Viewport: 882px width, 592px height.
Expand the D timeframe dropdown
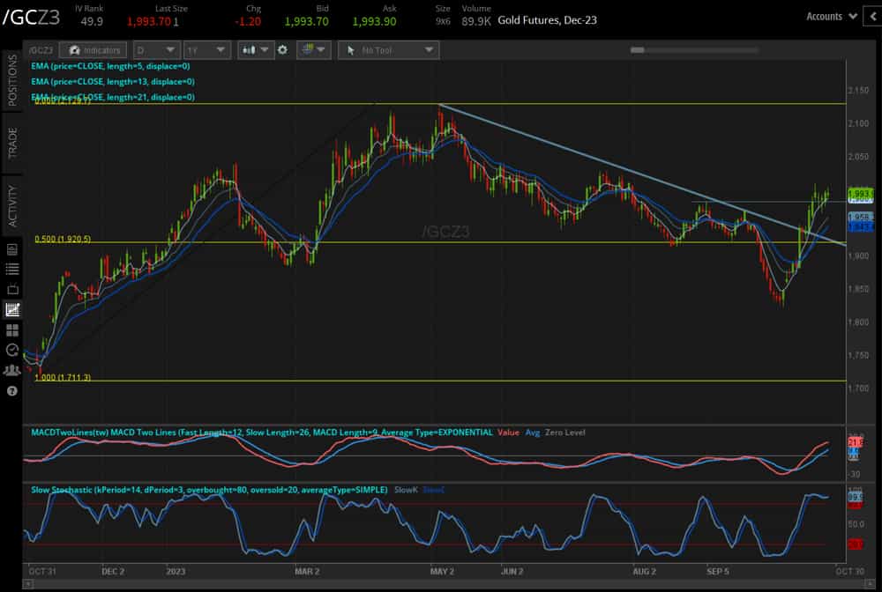point(158,50)
